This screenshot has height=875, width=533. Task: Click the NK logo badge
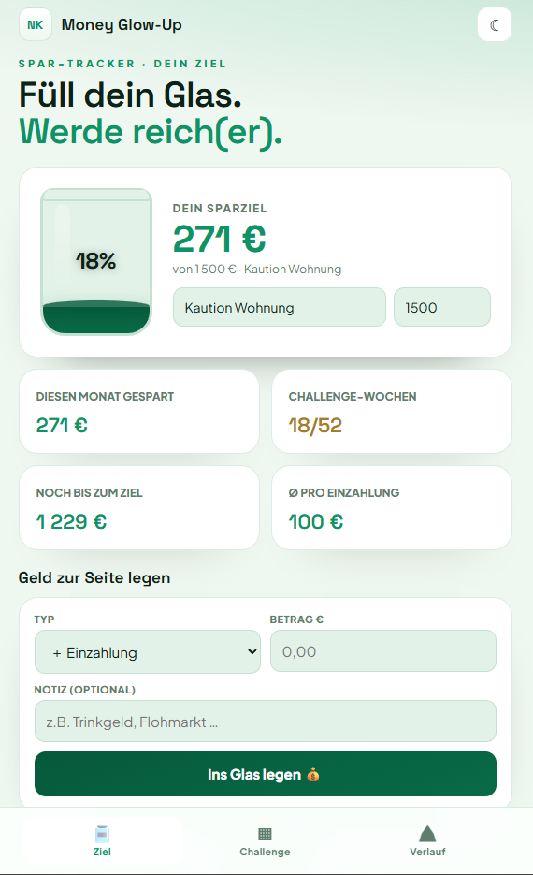(36, 24)
